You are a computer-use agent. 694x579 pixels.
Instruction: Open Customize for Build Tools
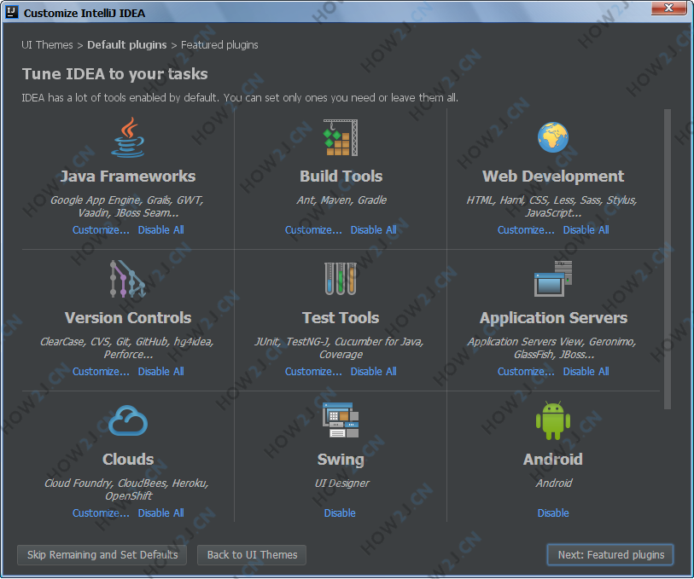click(x=313, y=230)
